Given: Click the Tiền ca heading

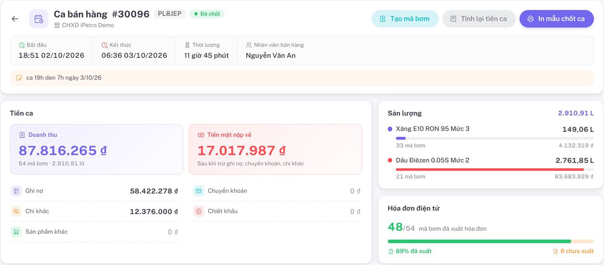Looking at the screenshot, I should [22, 113].
